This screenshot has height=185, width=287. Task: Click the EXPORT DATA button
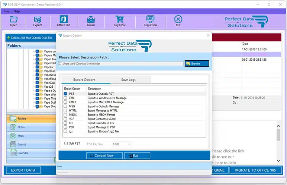point(23,170)
